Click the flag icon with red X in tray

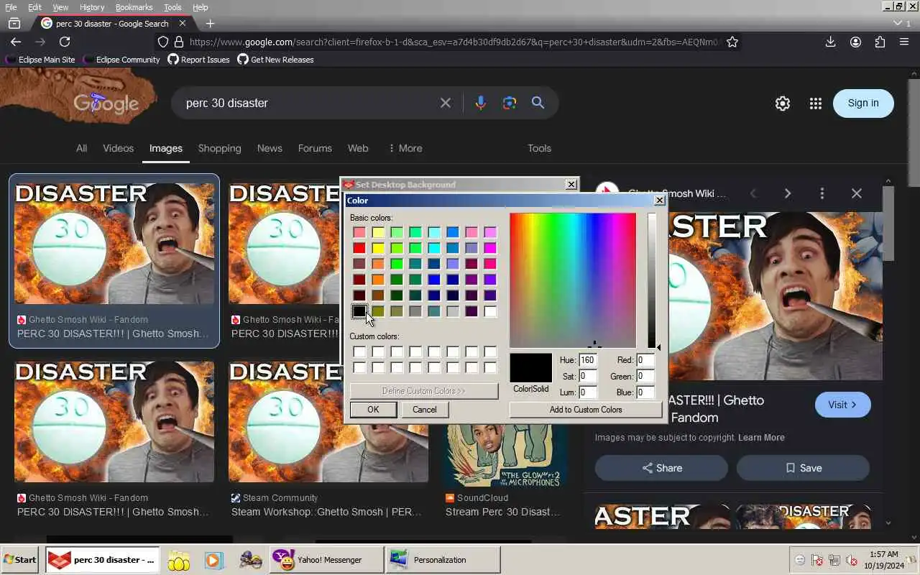[x=817, y=560]
